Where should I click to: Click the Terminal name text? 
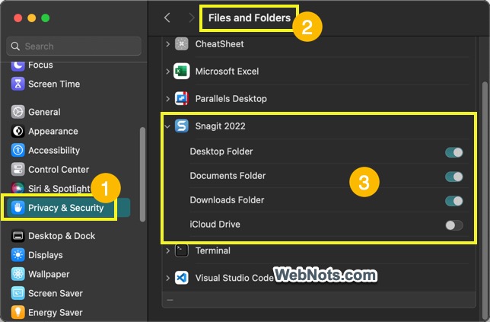[213, 250]
